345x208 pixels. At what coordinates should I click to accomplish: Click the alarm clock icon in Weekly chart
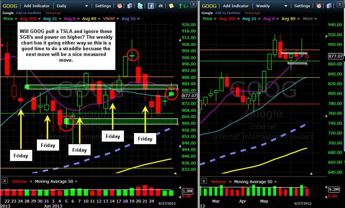[318, 6]
